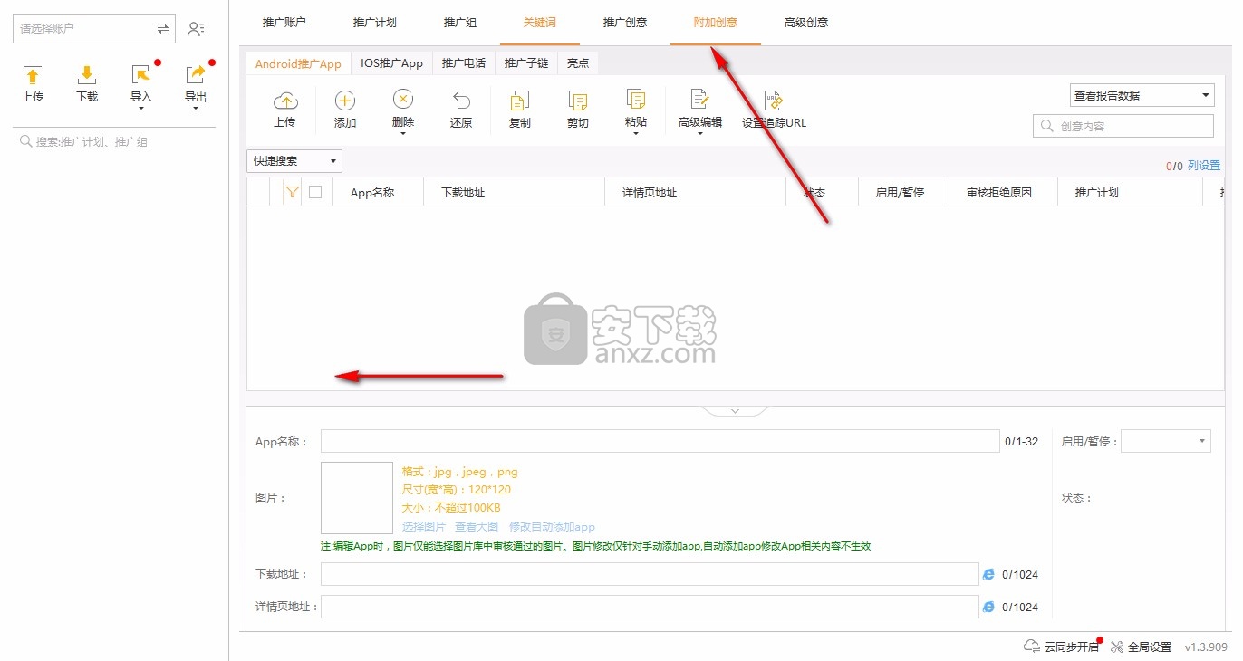Image resolution: width=1243 pixels, height=661 pixels.
Task: Open 全局设置 global settings
Action: (x=1141, y=647)
